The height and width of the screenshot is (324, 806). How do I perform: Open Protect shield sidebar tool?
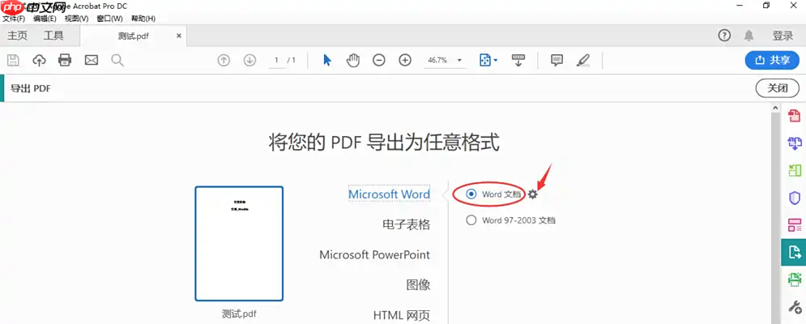point(795,198)
